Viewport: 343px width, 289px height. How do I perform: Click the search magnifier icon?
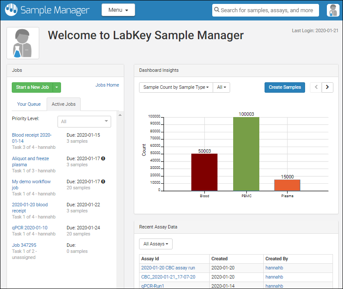[x=217, y=10]
